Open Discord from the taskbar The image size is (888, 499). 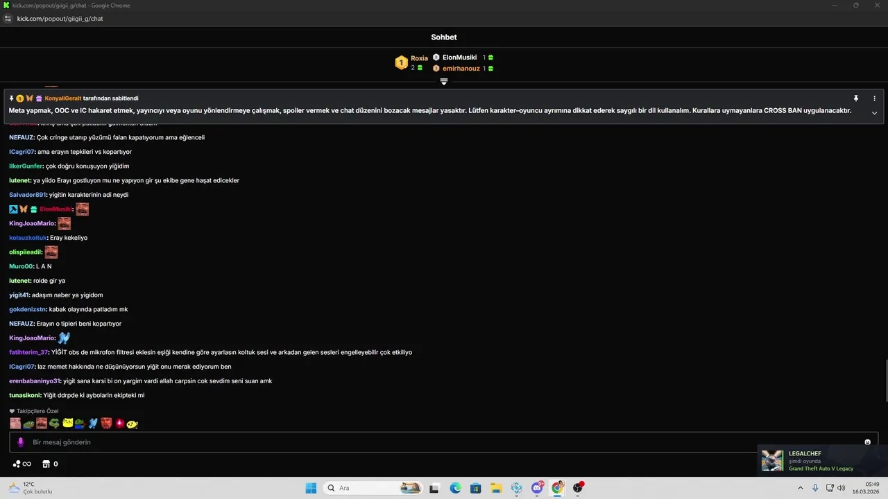[537, 488]
